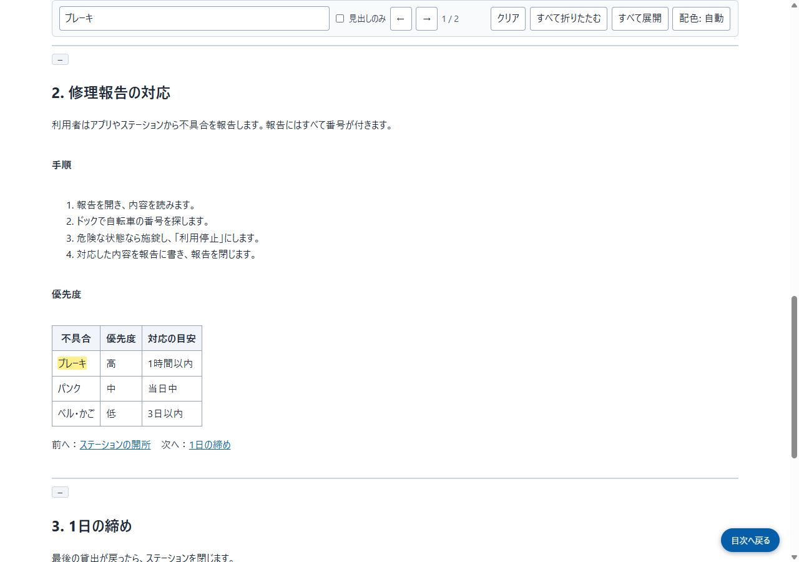Click the 1 / 2 match counter

coord(450,19)
